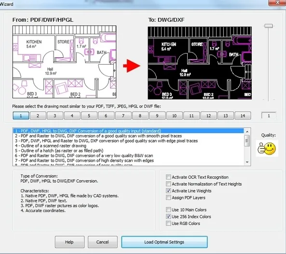The height and width of the screenshot is (254, 286).
Task: Select drawing type button 14
Action: click(x=243, y=116)
